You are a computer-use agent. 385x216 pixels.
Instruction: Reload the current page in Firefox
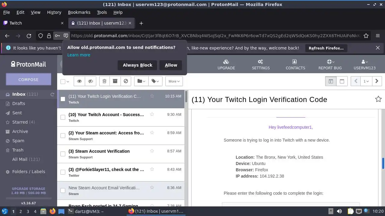click(x=29, y=36)
